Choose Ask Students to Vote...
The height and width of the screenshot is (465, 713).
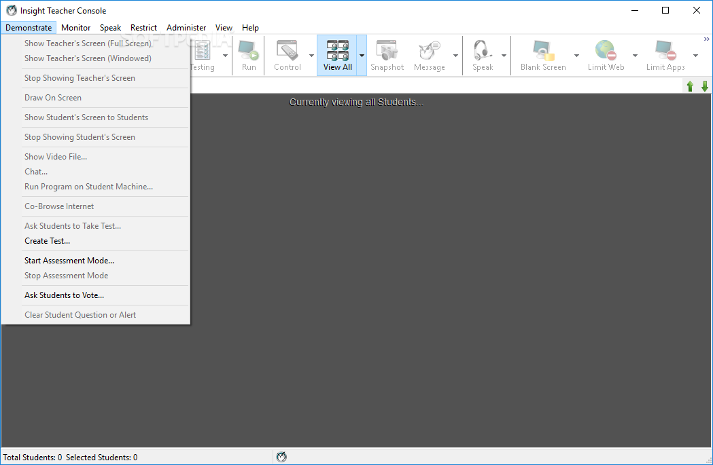tap(95, 295)
